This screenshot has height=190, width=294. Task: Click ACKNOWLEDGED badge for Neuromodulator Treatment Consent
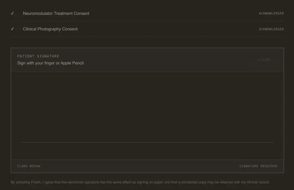tap(271, 13)
